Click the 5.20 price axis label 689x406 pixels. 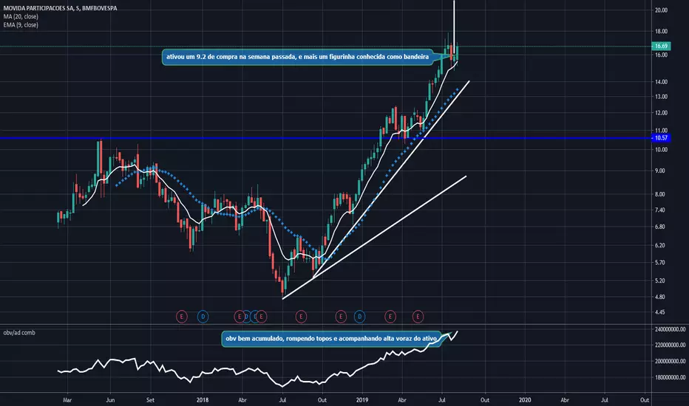[661, 281]
